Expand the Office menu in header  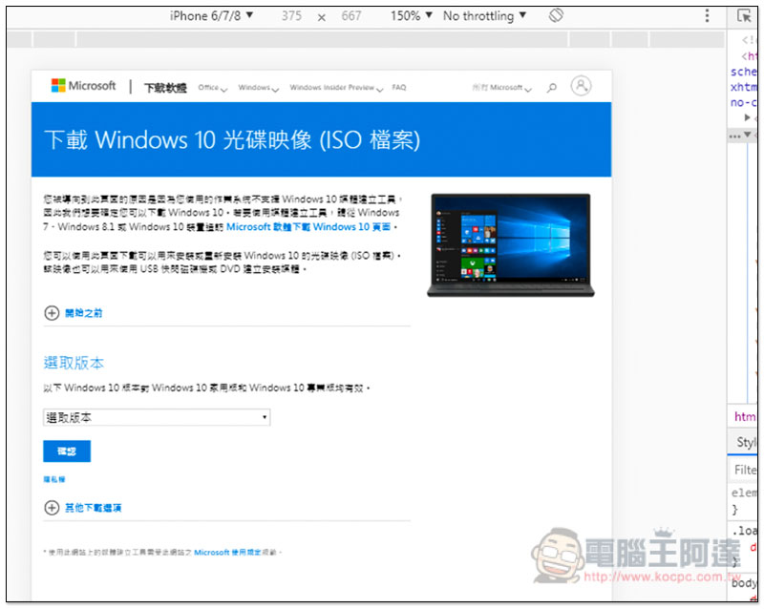(212, 88)
